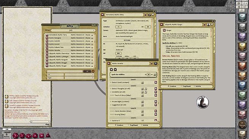Select the Qlippoth, Mythic Shoggti row
Viewport: 249px width, 139px height.
[x=69, y=63]
